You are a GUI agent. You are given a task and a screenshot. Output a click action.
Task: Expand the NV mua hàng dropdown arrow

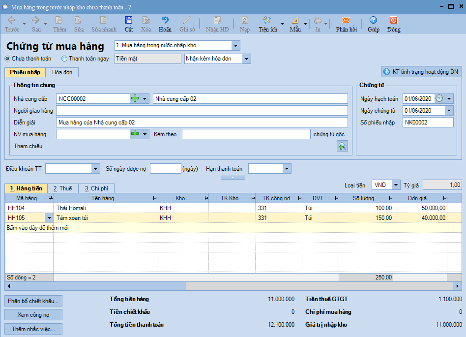pos(145,134)
